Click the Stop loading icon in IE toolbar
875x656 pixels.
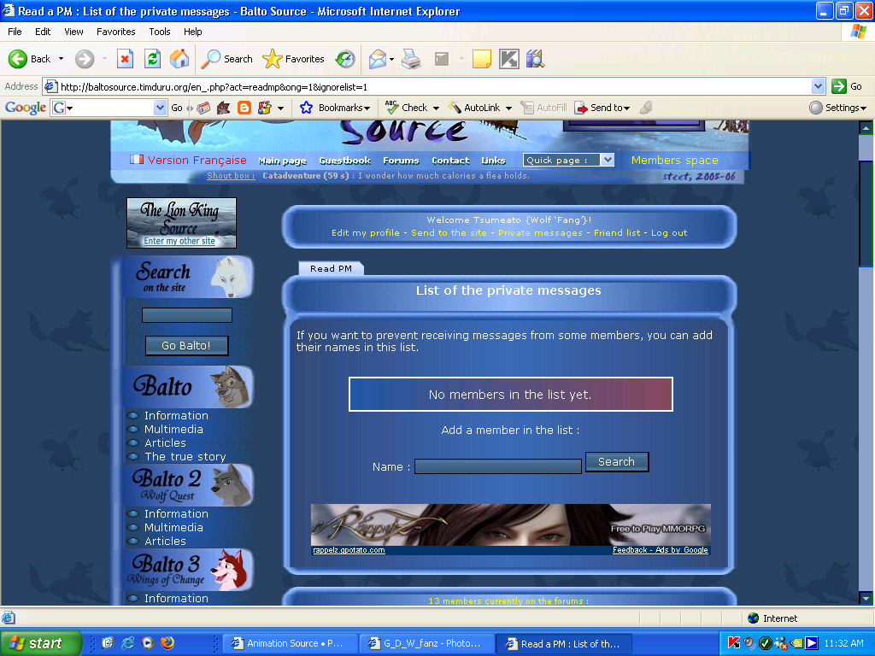pyautogui.click(x=125, y=59)
